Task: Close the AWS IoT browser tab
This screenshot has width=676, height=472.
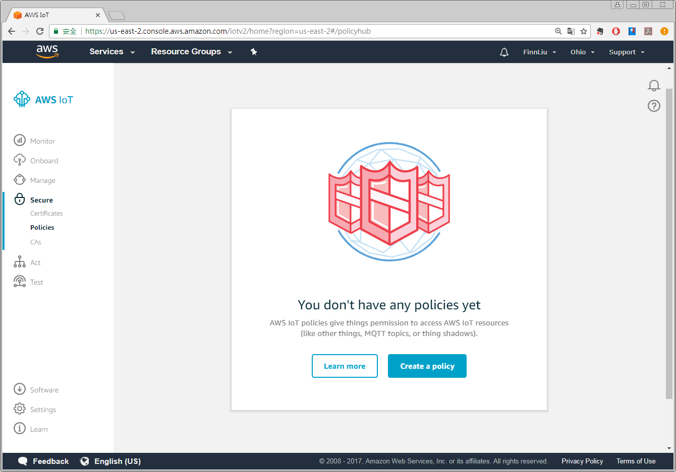Action: (98, 15)
